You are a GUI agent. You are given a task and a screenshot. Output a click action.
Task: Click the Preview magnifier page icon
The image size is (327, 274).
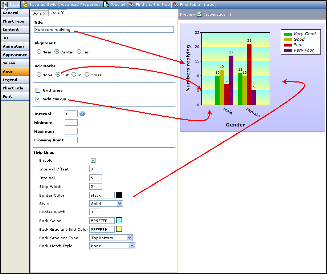pyautogui.click(x=106, y=4)
